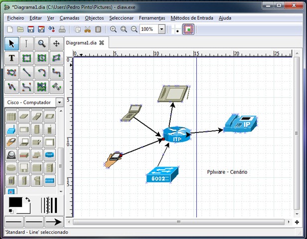
Task: Select the Bezier line tool
Action: coord(26,87)
